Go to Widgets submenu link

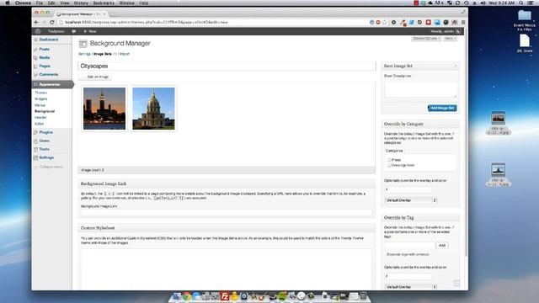41,99
